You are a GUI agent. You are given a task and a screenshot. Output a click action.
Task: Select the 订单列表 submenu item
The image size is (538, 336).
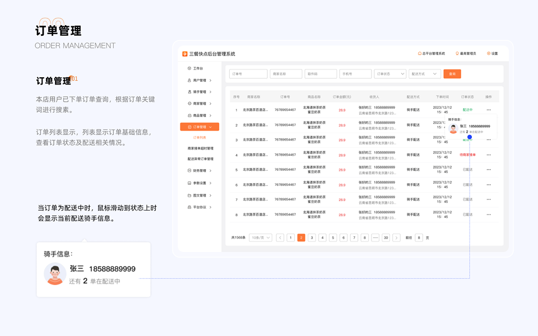click(200, 138)
